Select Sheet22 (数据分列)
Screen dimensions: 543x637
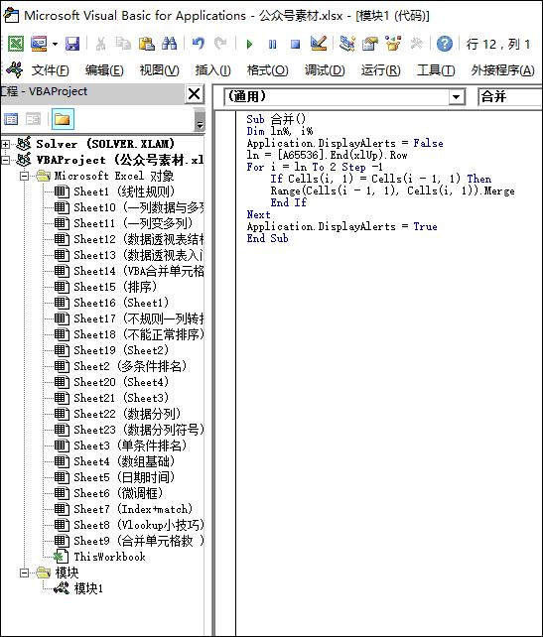(x=117, y=414)
